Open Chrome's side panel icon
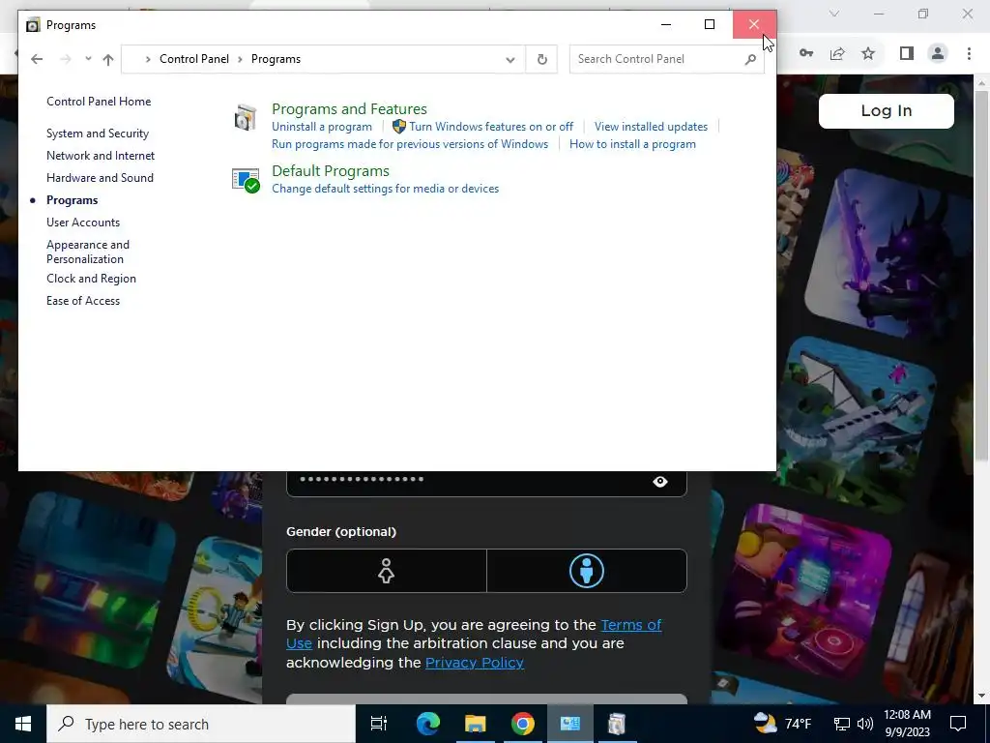 click(x=907, y=53)
